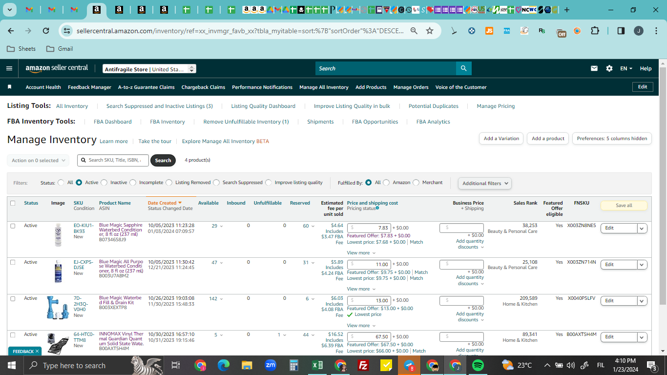Viewport: 667px width, 375px height.
Task: Open the settings gear icon
Action: 609,68
